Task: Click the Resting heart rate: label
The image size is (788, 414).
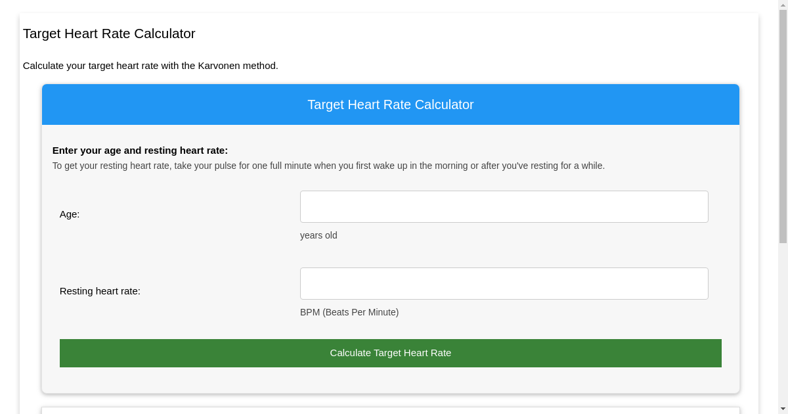Action: point(100,291)
